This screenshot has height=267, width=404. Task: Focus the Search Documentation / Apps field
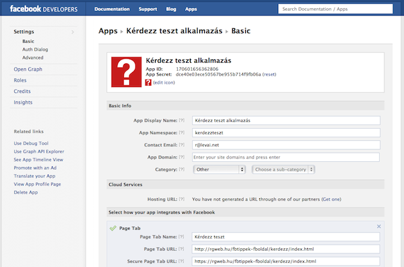335,9
